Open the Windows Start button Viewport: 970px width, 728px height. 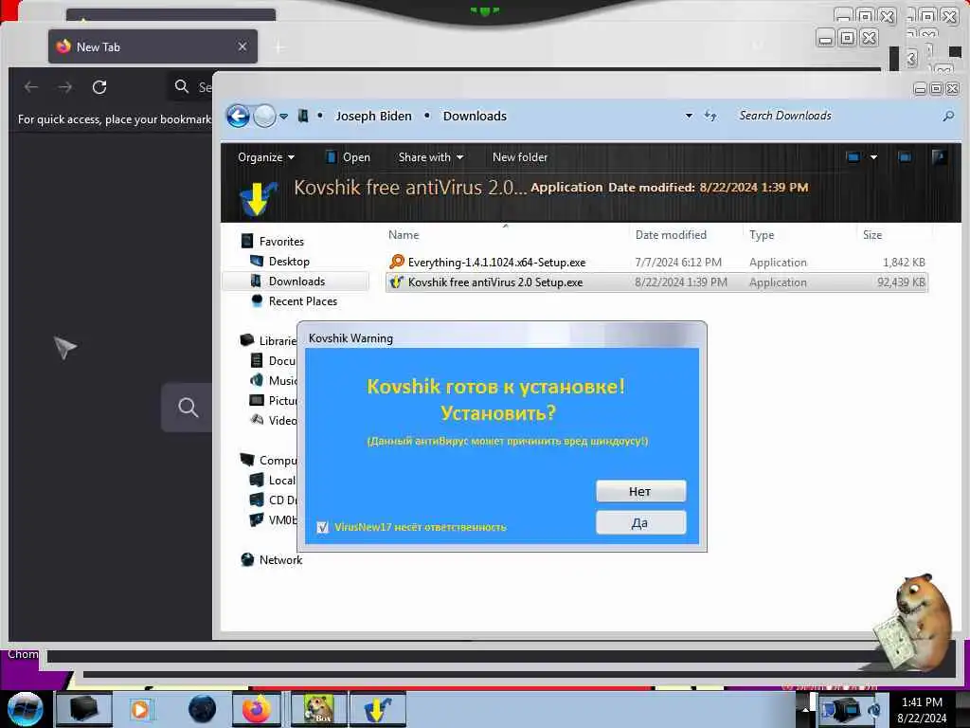tap(26, 709)
